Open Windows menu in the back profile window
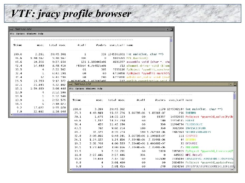The width and height of the screenshot is (245, 183). point(31,34)
